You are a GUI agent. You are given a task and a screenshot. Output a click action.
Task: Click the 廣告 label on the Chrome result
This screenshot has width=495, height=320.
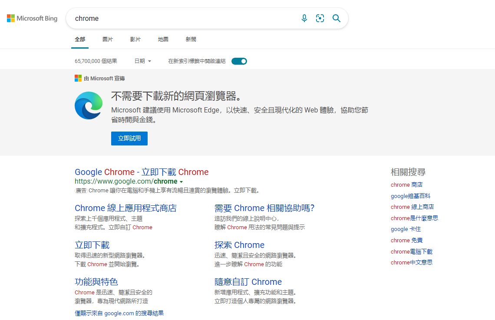(x=81, y=191)
